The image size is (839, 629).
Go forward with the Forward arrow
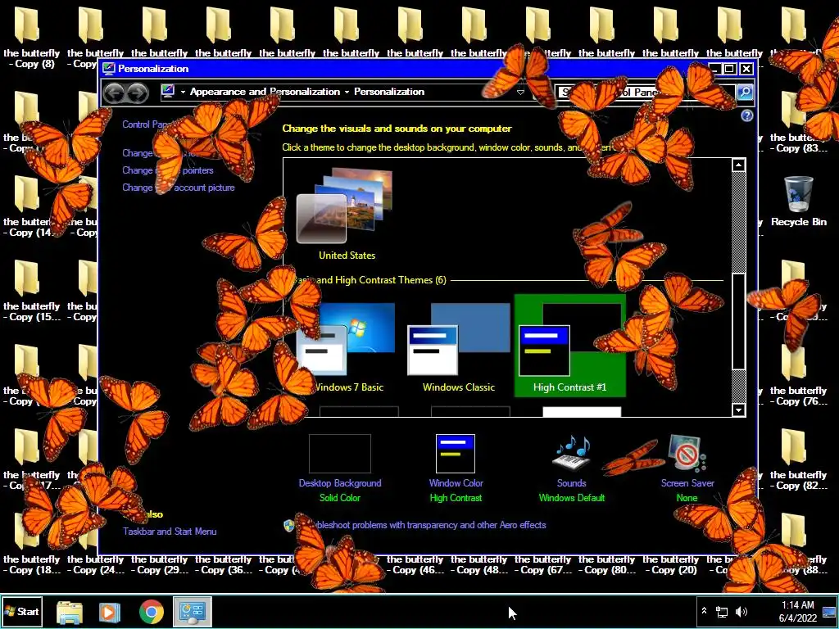click(x=138, y=93)
